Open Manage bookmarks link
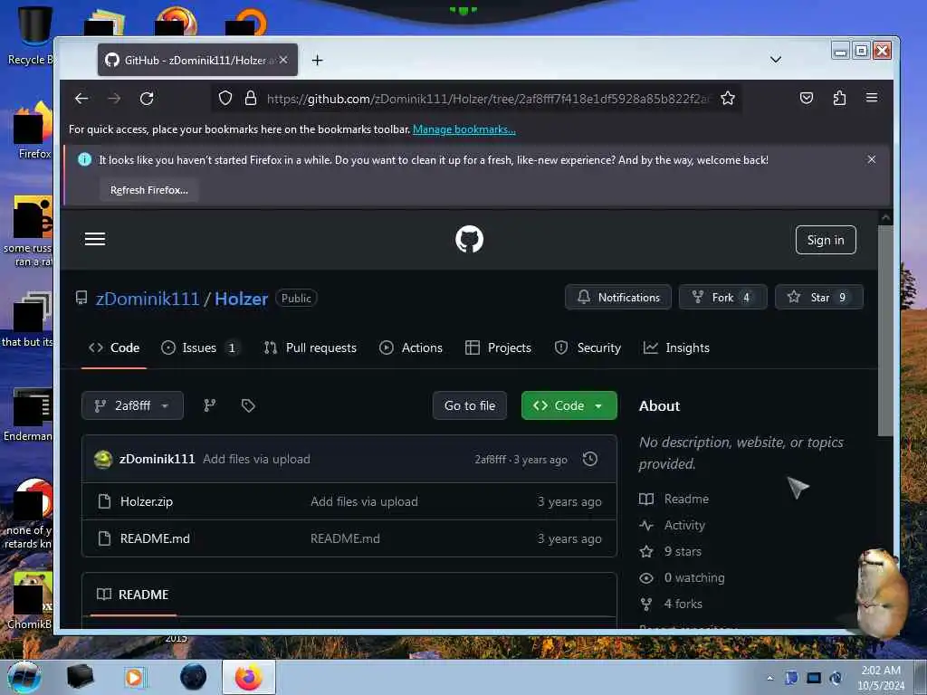This screenshot has width=927, height=695. click(464, 129)
